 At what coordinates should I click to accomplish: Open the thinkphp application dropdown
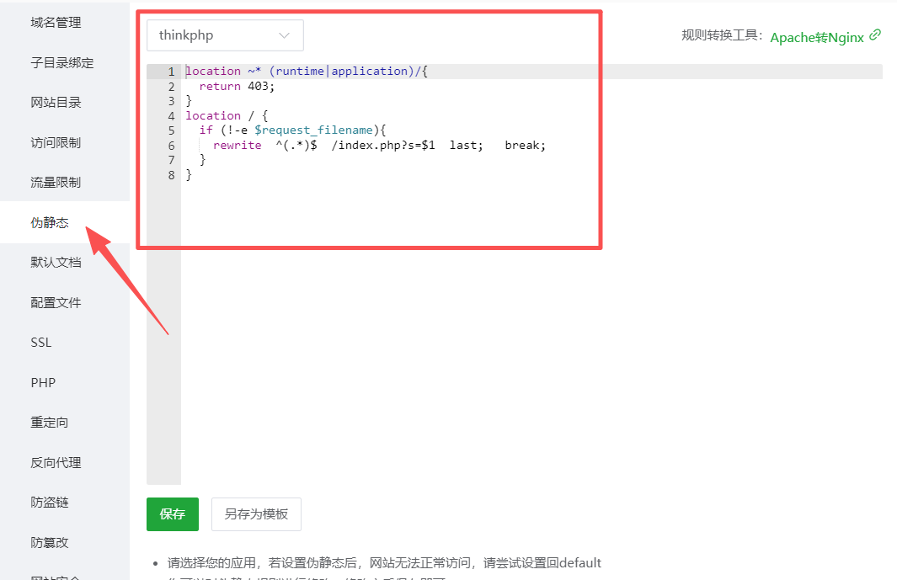coord(224,35)
